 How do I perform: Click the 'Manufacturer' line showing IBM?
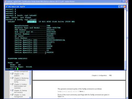[x=32, y=26]
